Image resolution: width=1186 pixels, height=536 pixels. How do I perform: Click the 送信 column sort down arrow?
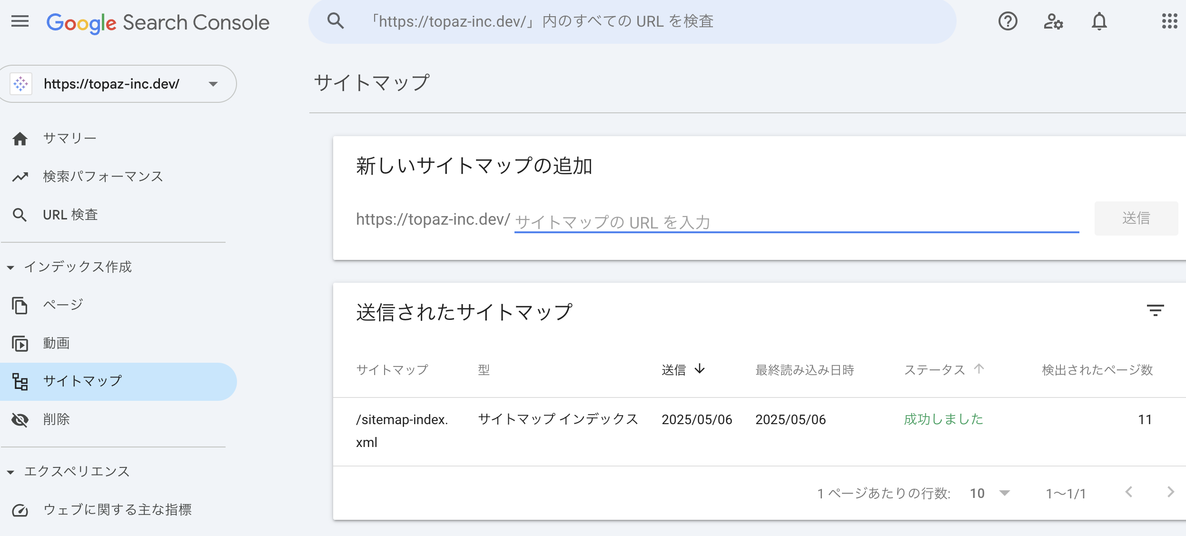pyautogui.click(x=700, y=369)
